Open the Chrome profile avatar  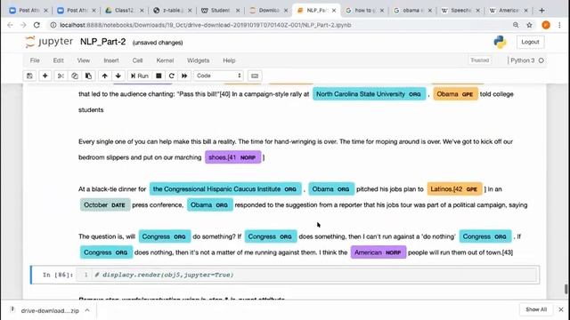[546, 25]
